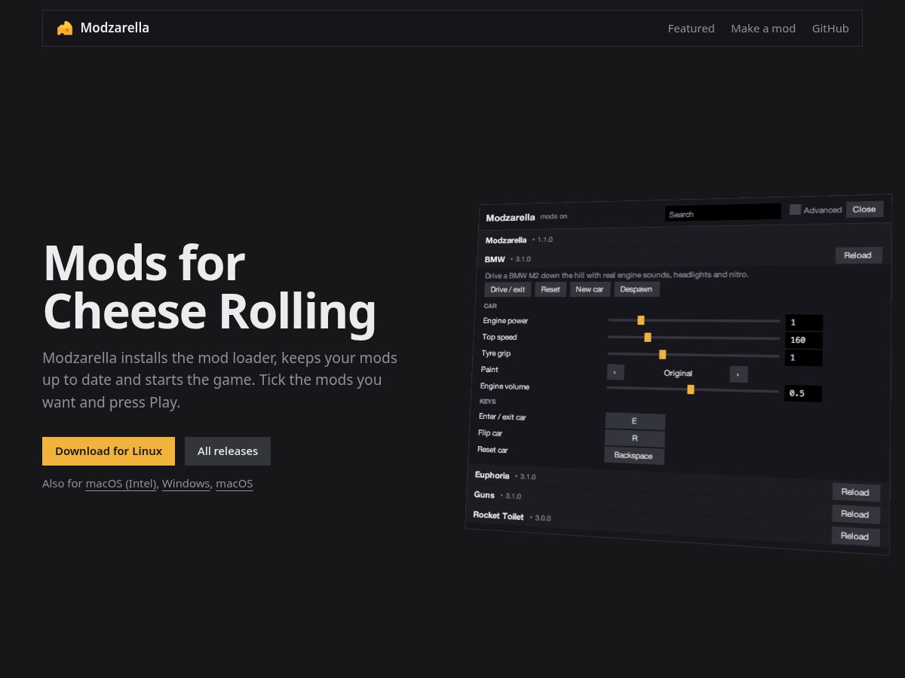
Task: Click the 'Mods for Cheese Rolling' heading
Action: 210,287
